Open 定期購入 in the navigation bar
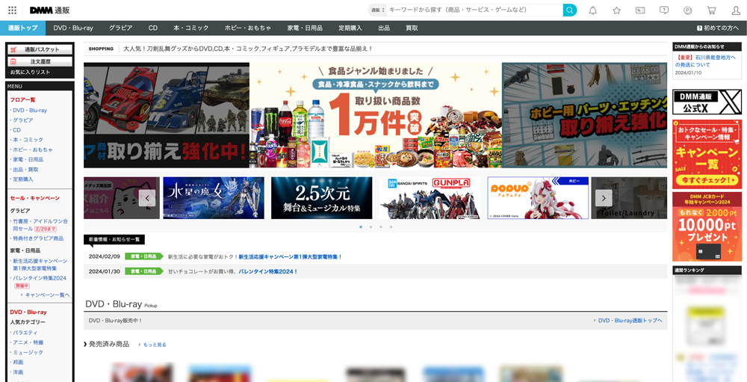Viewport: 747px width, 382px height. [350, 28]
